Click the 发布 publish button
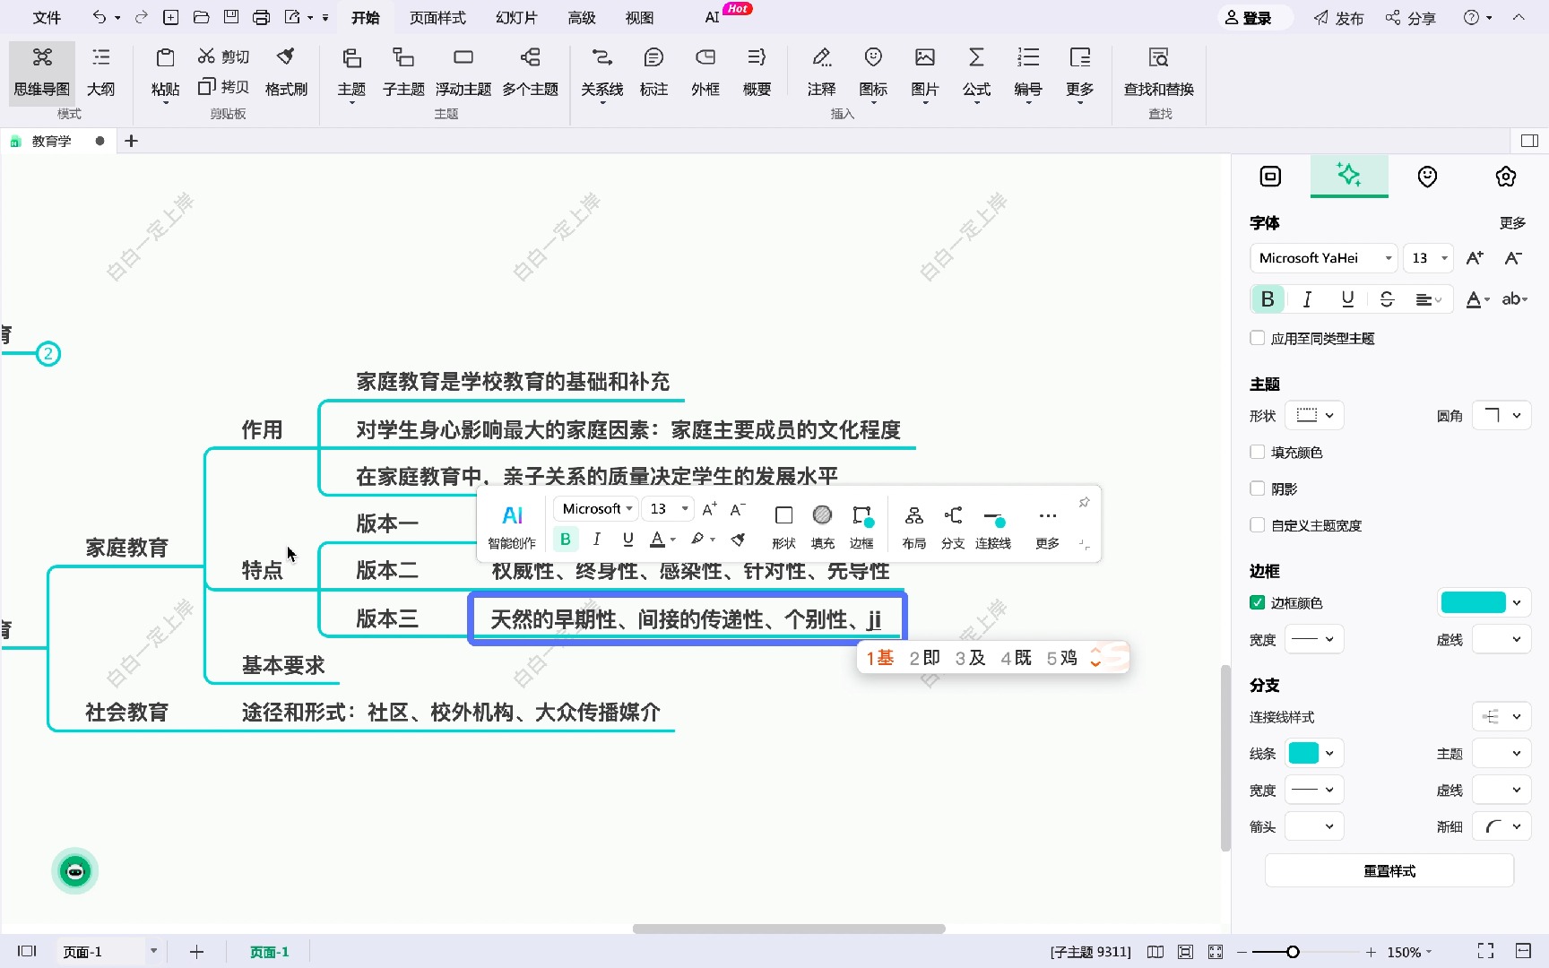The image size is (1549, 968). click(1338, 18)
